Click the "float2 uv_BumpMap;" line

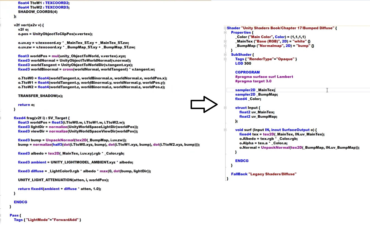pos(258,117)
